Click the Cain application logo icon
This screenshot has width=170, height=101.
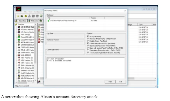point(18,9)
